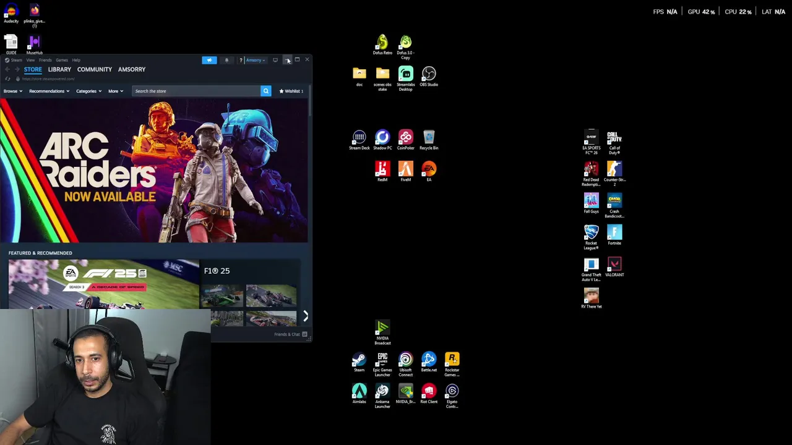Open the Help menu in Steam
The image size is (792, 445).
coord(76,60)
